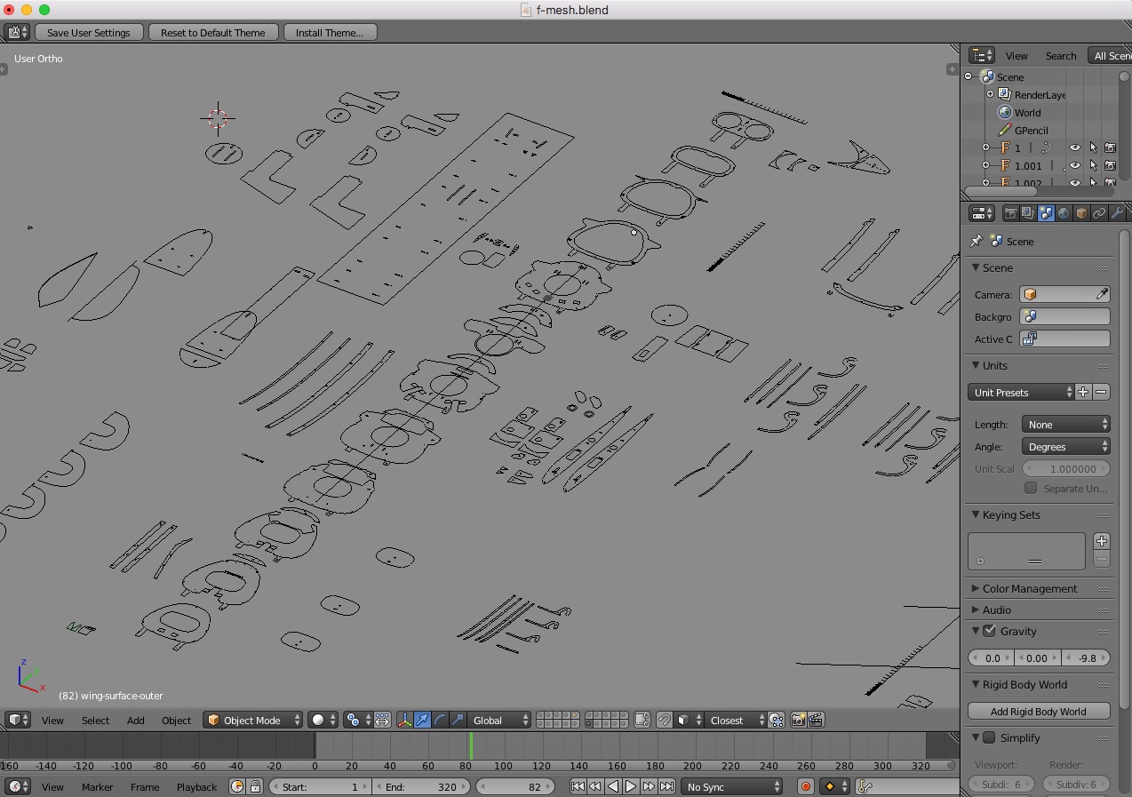
Task: Open the Angle Degrees dropdown
Action: tap(1065, 447)
